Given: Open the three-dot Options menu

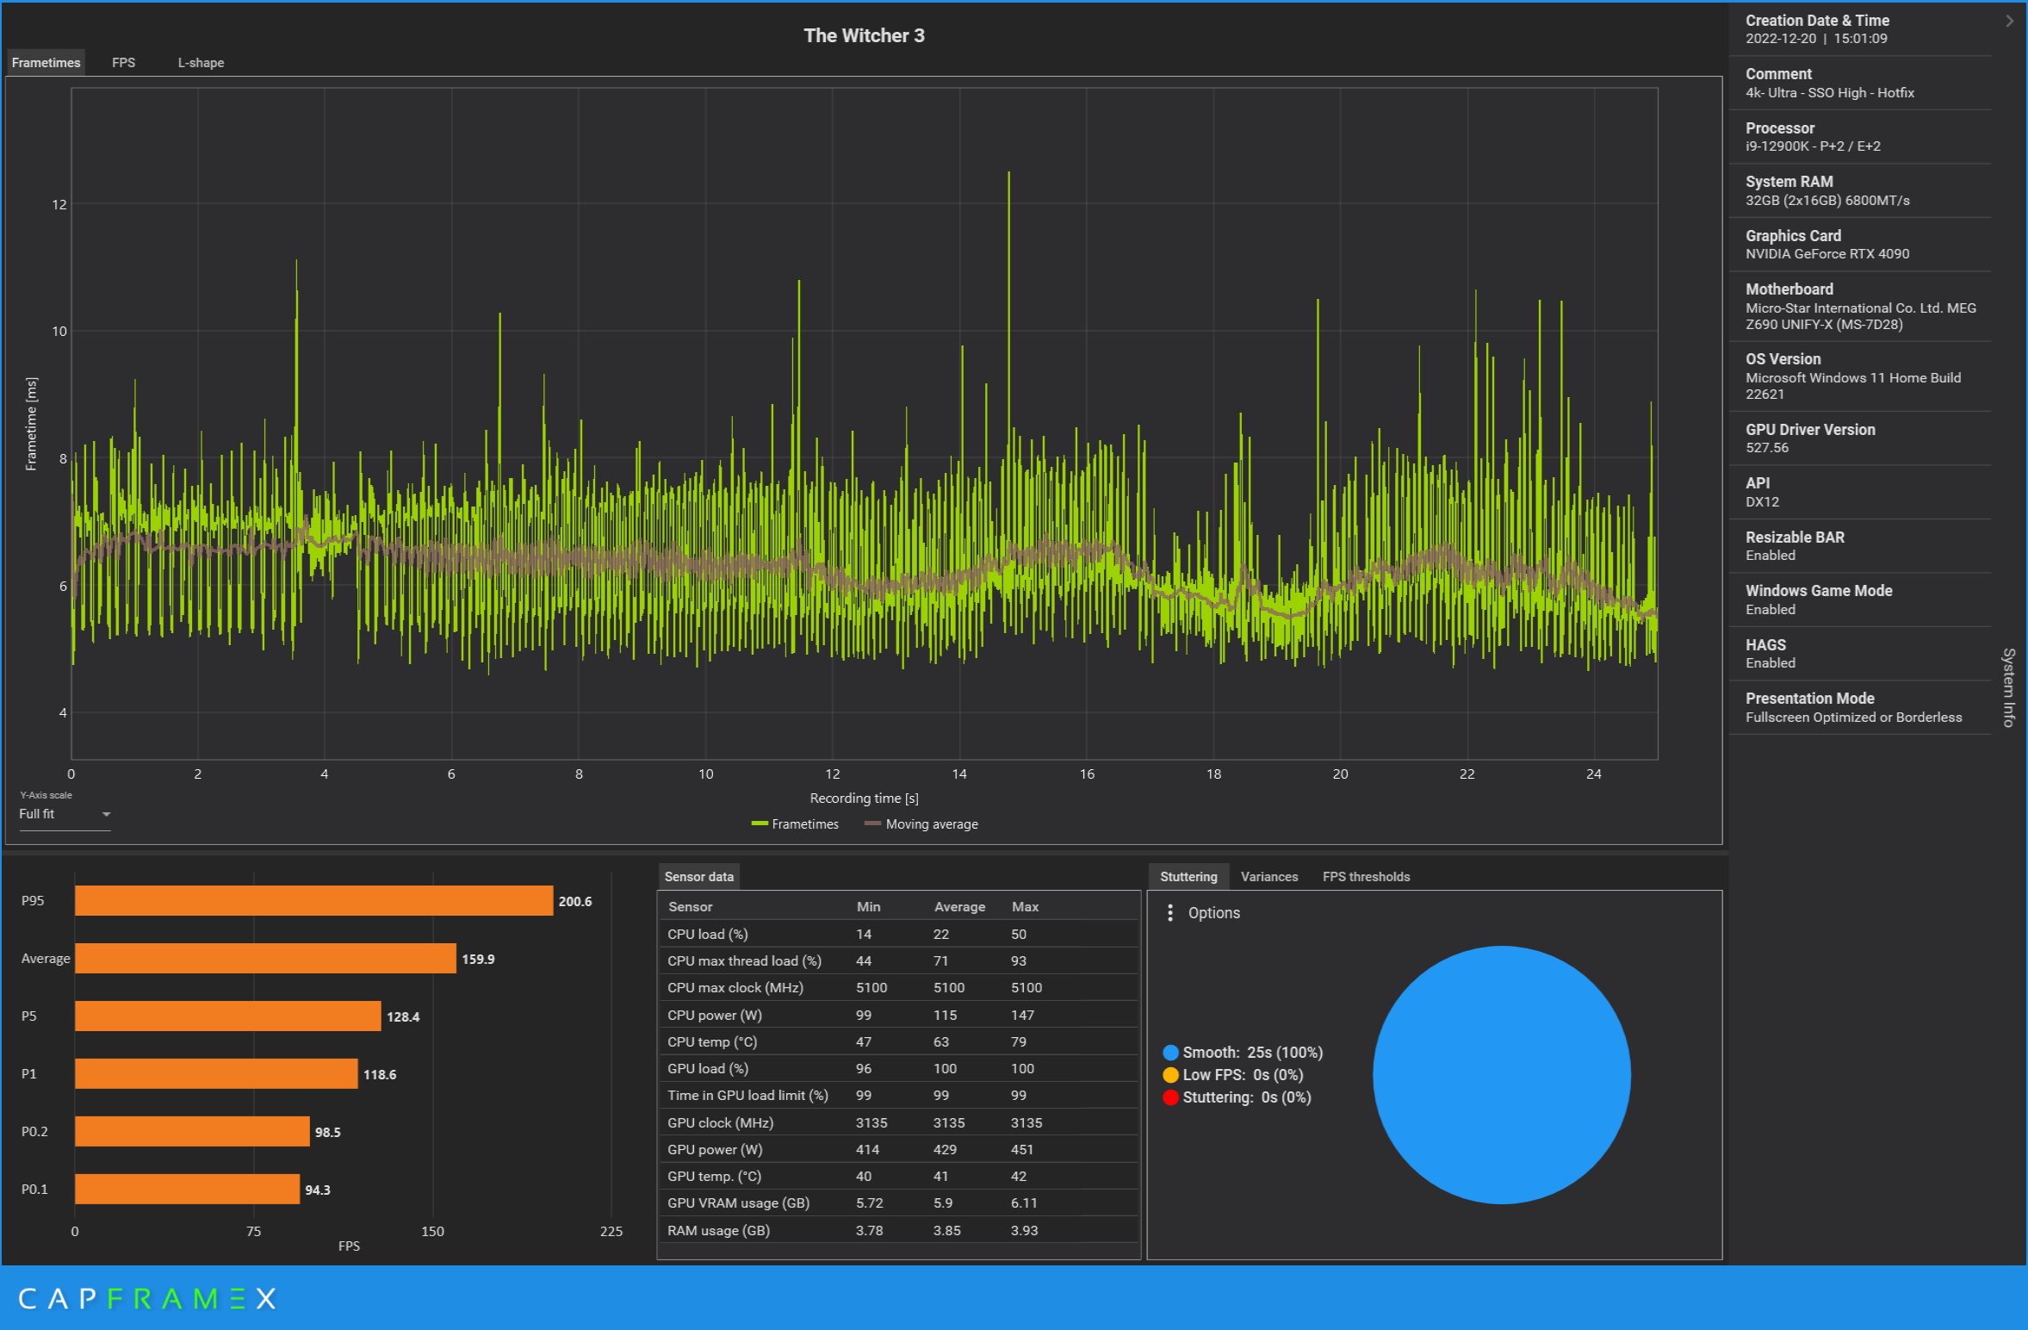Looking at the screenshot, I should (x=1169, y=912).
